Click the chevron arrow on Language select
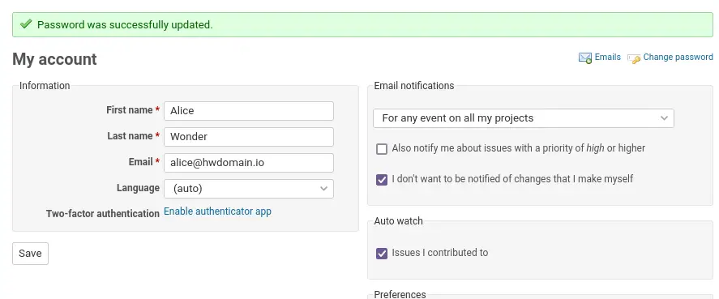The width and height of the screenshot is (719, 299). pyautogui.click(x=323, y=189)
